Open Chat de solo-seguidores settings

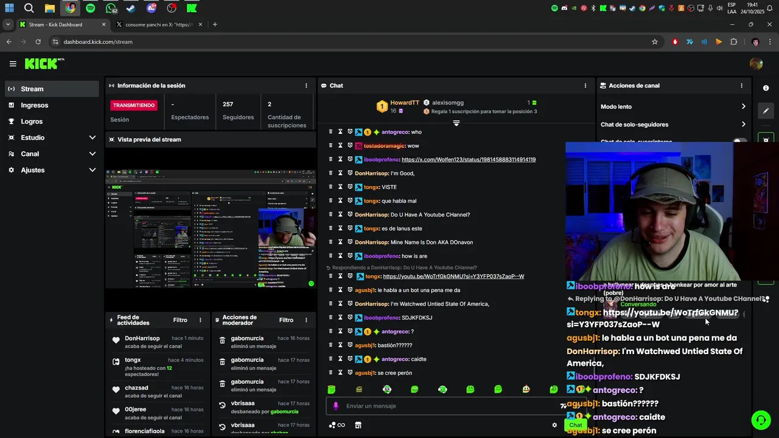[x=673, y=125]
